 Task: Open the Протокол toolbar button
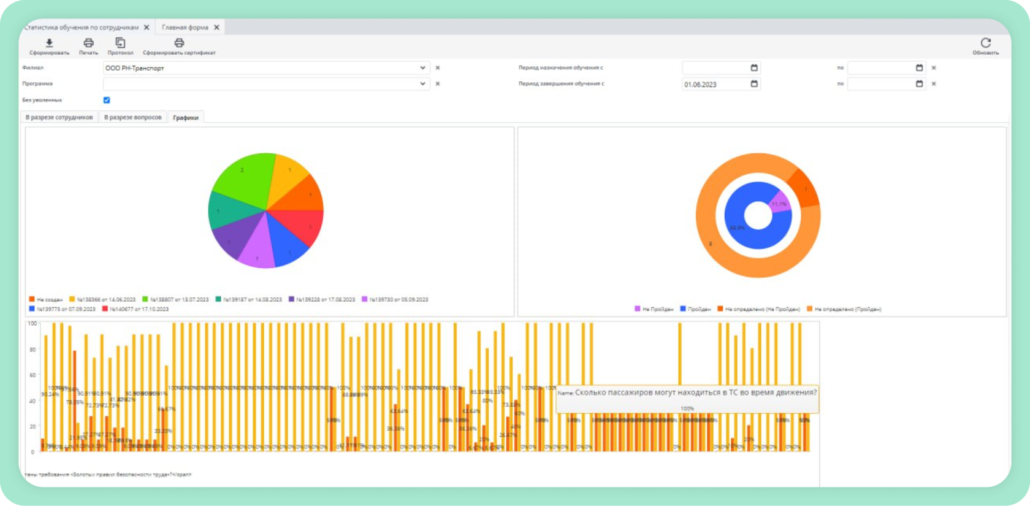pos(120,46)
